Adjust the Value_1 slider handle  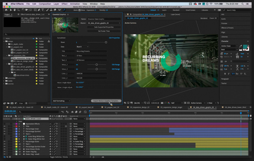coord(97,64)
